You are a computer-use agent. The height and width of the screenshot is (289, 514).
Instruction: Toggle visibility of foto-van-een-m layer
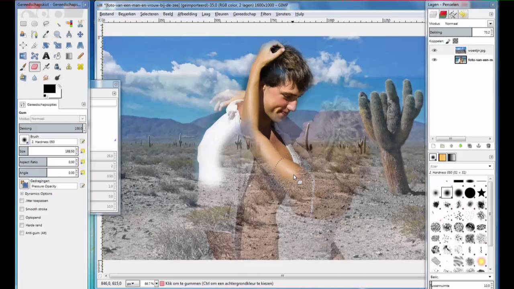[434, 60]
